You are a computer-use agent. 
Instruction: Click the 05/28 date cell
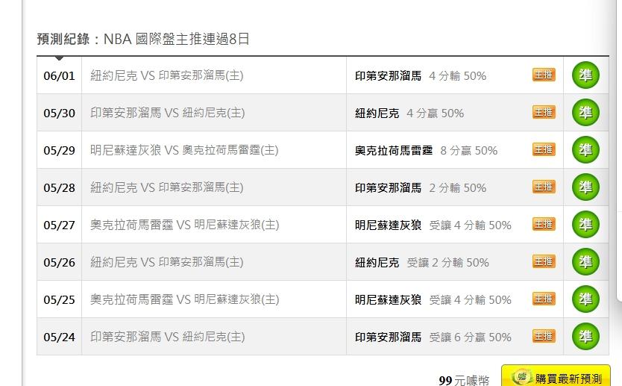point(59,187)
